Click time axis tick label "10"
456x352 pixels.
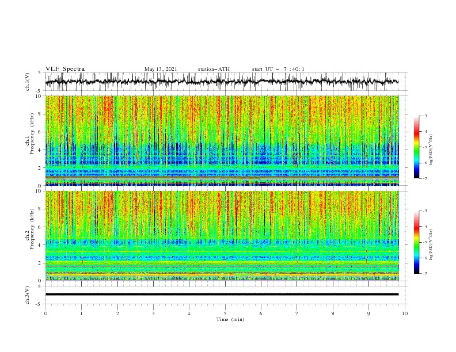coord(405,313)
